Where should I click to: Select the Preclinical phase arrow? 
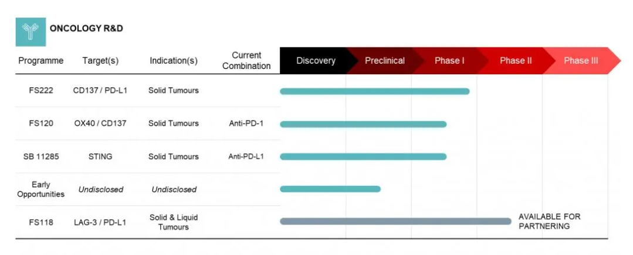tap(385, 61)
